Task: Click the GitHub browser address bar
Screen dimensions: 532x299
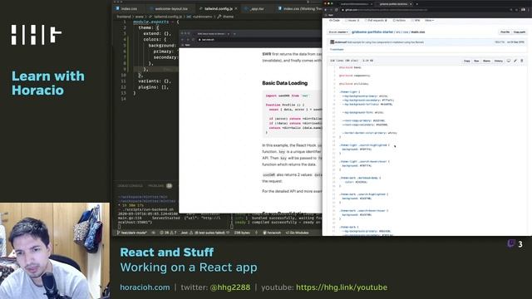Action: pyautogui.click(x=426, y=10)
